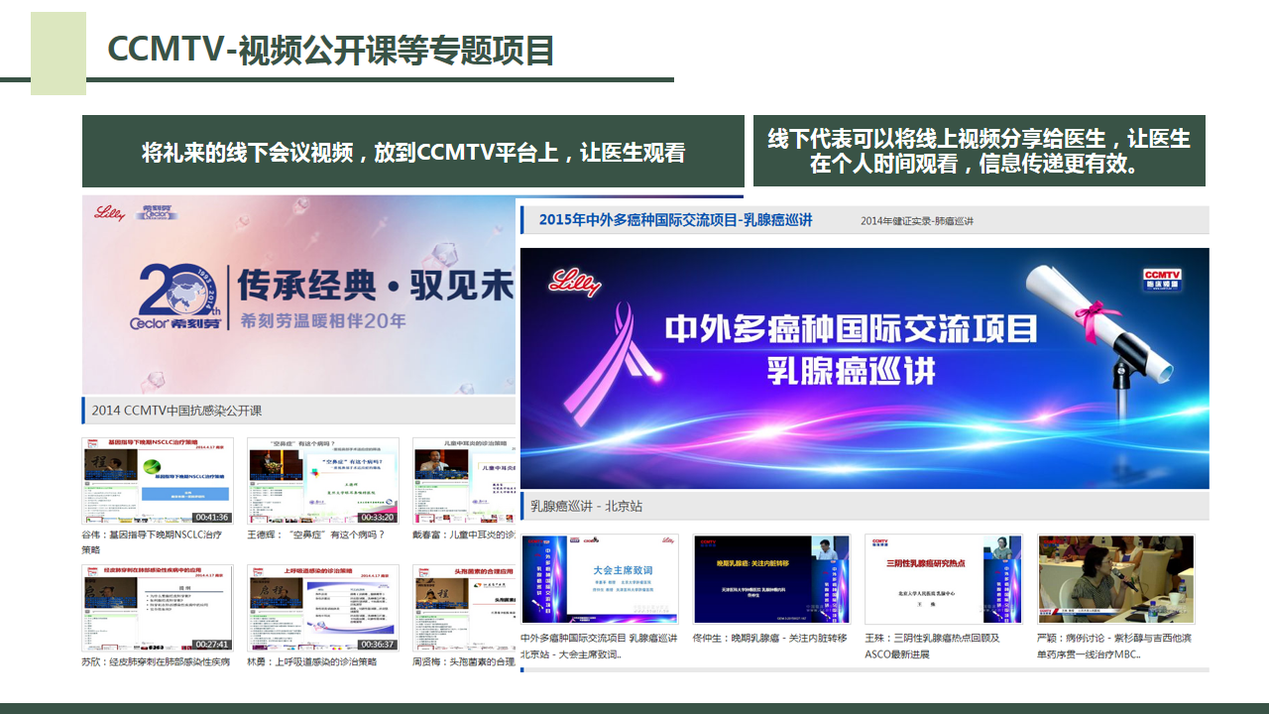This screenshot has height=714, width=1269.
Task: Open the 苏欣 video thumbnail with 00:27:41 duration
Action: [x=157, y=608]
